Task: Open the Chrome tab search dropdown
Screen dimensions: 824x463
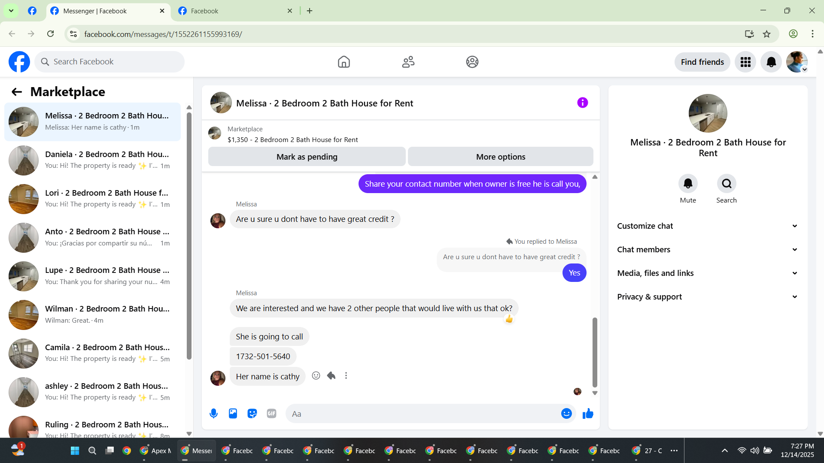Action: click(x=11, y=11)
